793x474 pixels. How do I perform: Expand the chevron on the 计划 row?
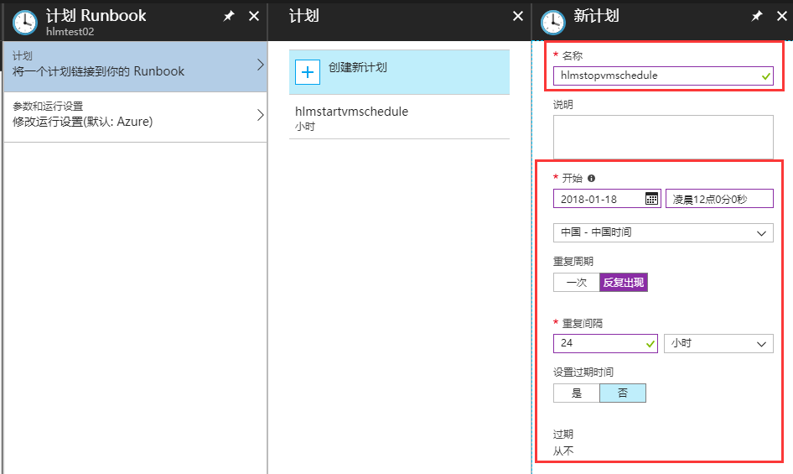(x=261, y=65)
